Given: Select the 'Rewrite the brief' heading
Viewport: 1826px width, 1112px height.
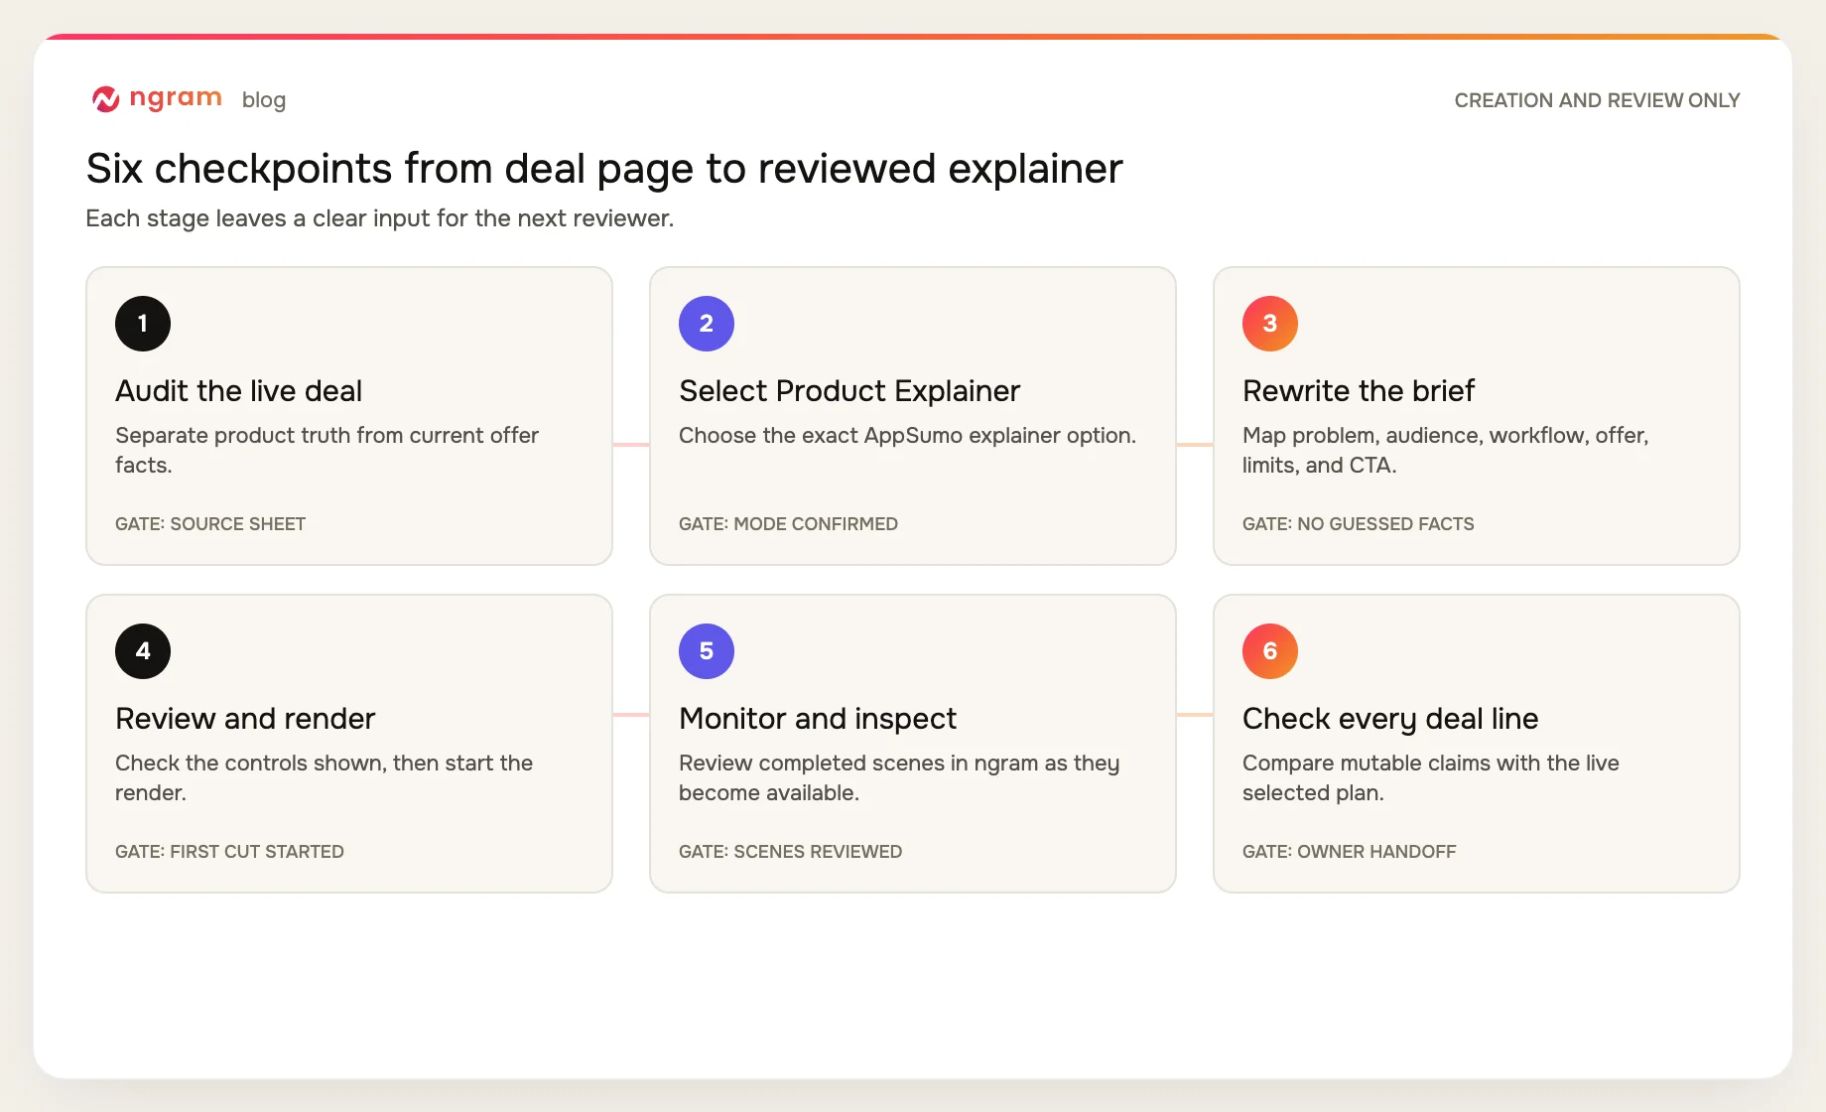Looking at the screenshot, I should point(1359,391).
